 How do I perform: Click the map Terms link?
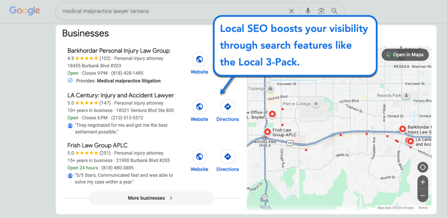click(423, 208)
